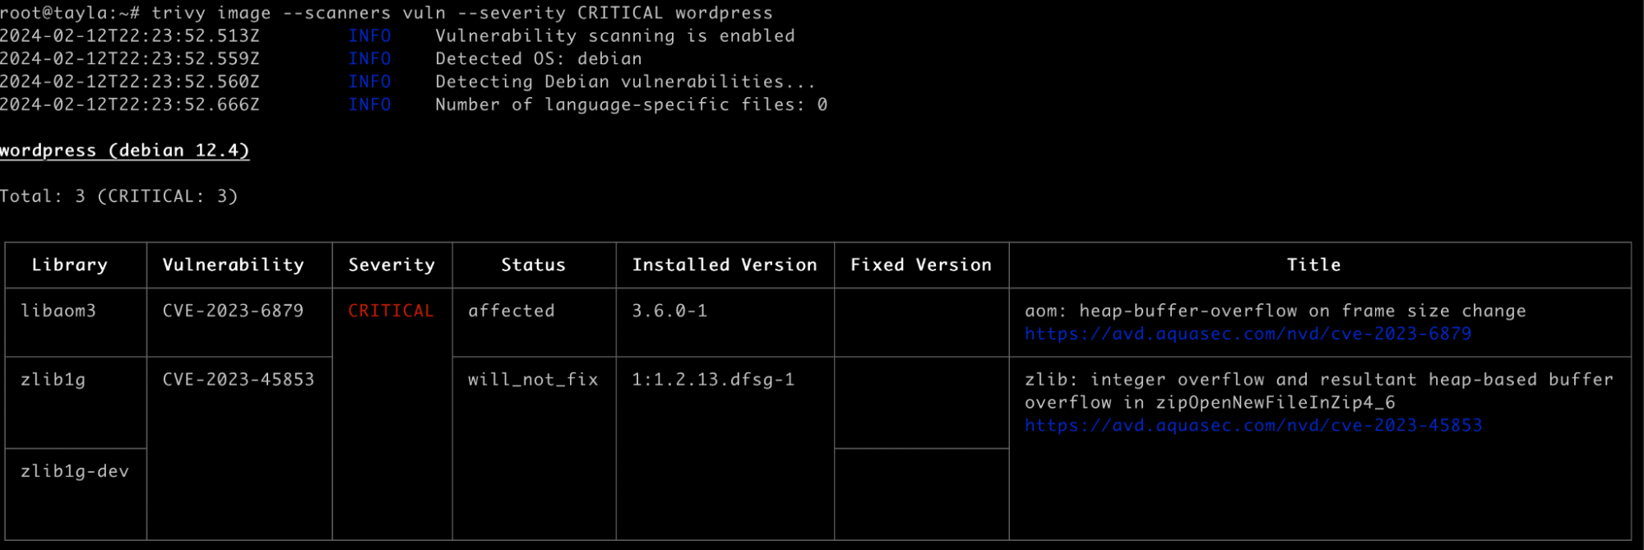
Task: Click the Severity column header
Action: coord(391,265)
